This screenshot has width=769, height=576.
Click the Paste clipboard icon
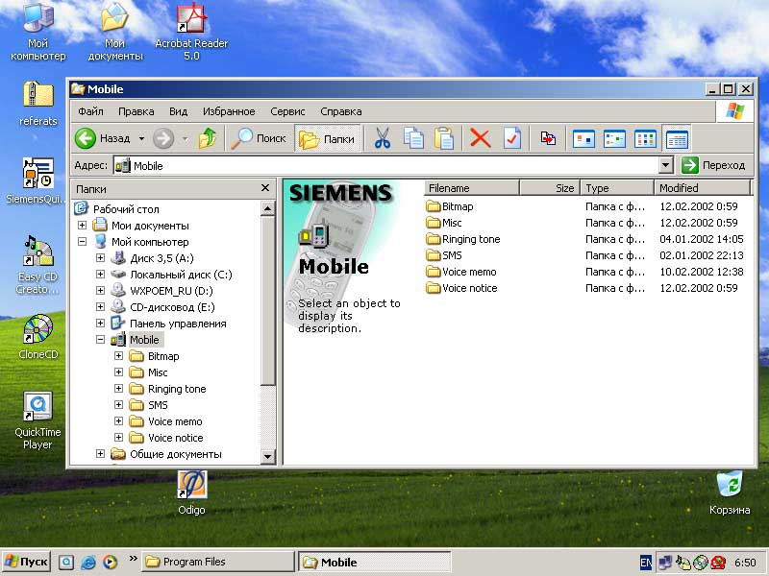click(x=444, y=138)
